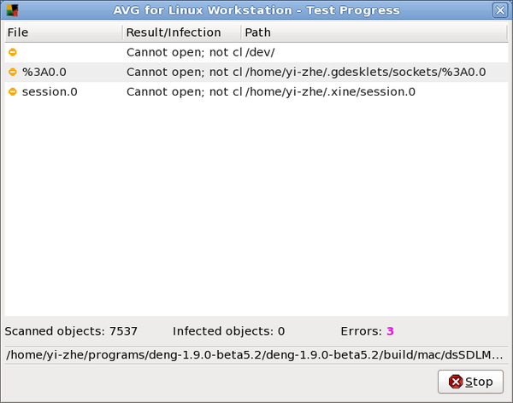Click the Cannot open result for session.0

point(185,92)
